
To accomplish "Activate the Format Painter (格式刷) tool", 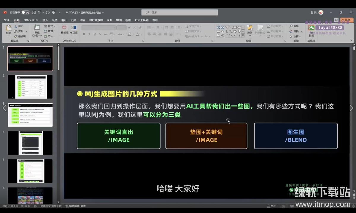I will (15, 36).
